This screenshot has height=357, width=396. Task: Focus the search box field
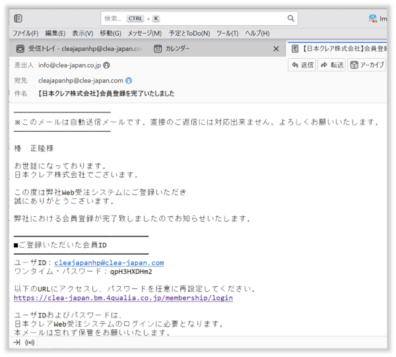coord(199,19)
